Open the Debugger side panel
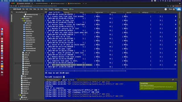 point(179,41)
